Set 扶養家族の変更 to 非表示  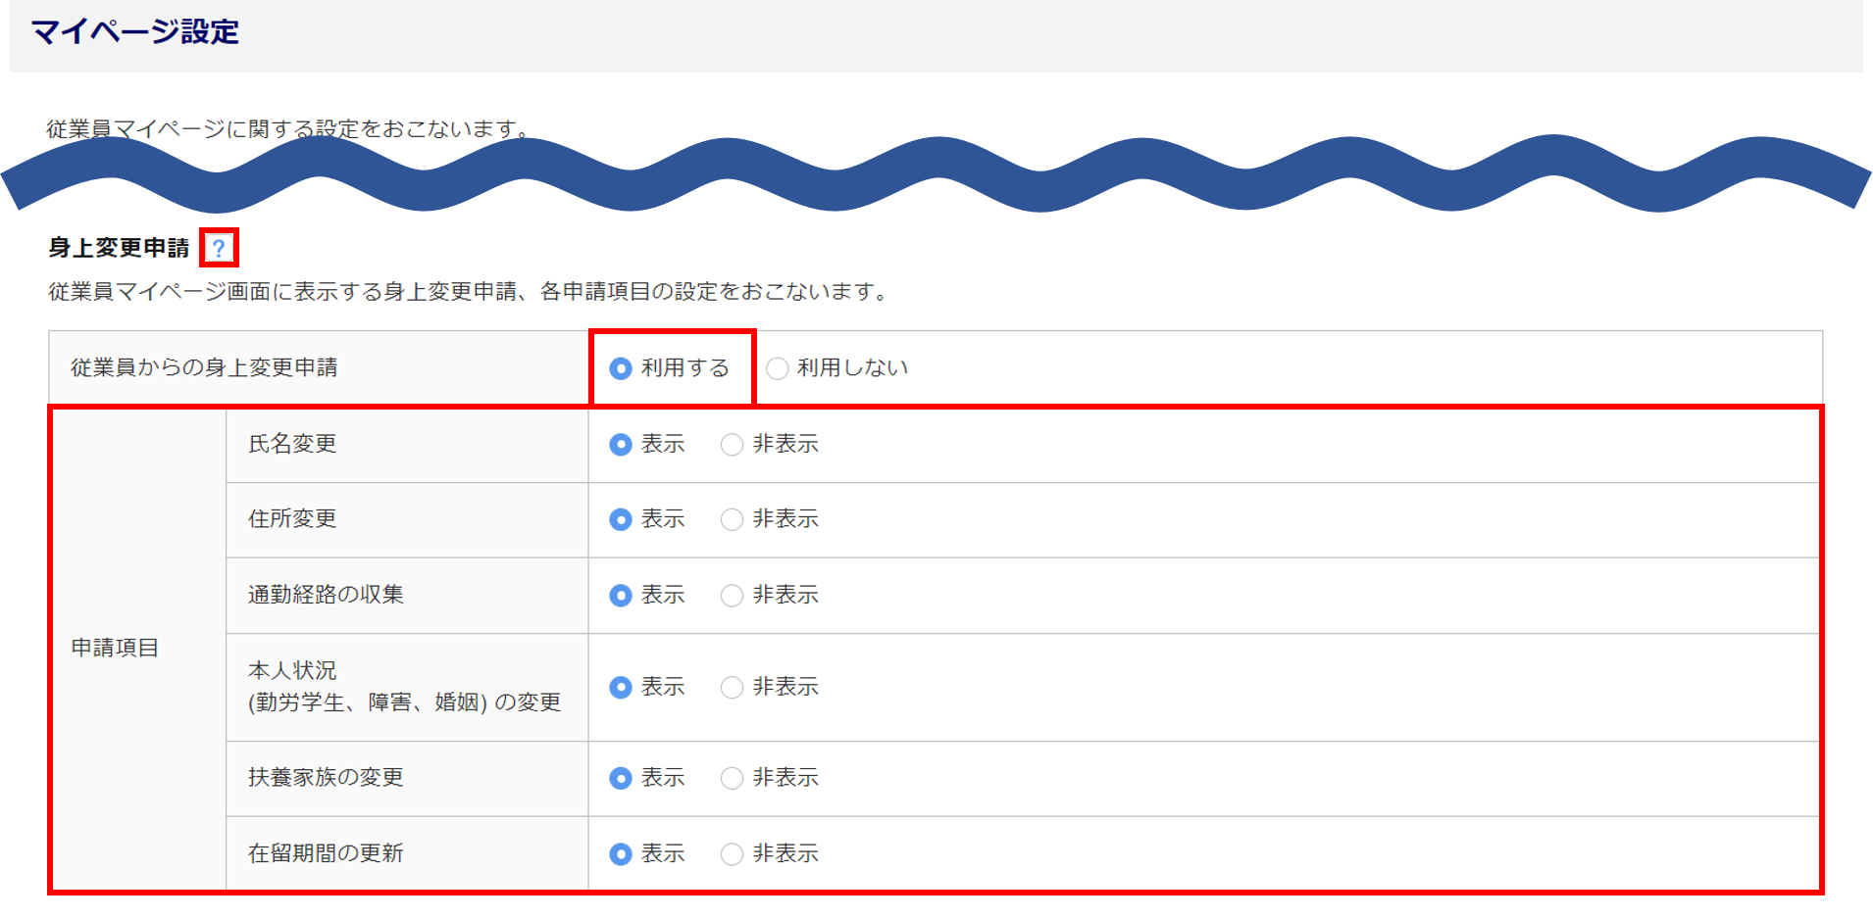pos(732,779)
